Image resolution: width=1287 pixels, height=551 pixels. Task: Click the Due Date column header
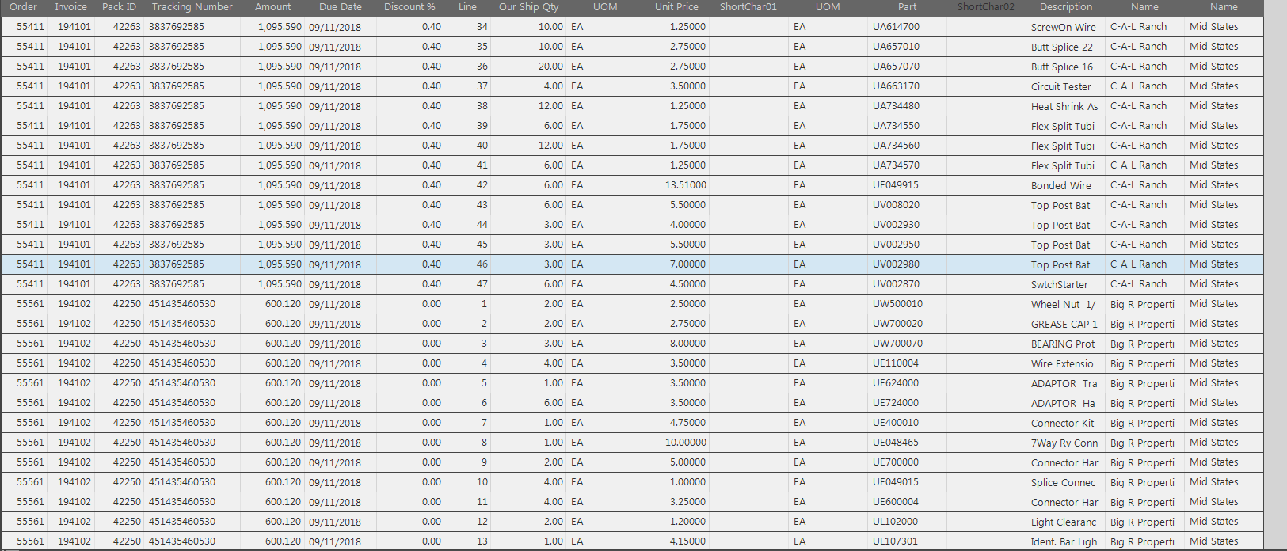pyautogui.click(x=341, y=7)
